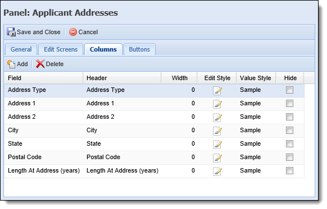Click the State header value cell
The height and width of the screenshot is (209, 327).
(x=122, y=143)
